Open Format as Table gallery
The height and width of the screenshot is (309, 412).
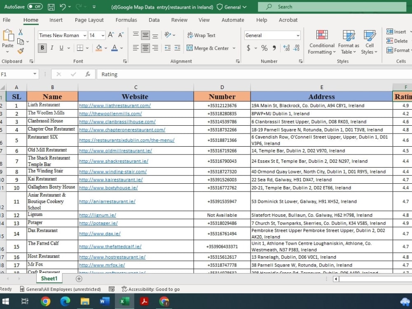[x=349, y=42]
